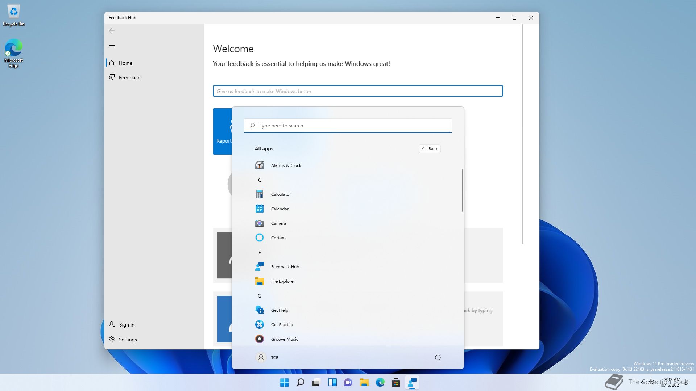
Task: Open Task View on the taskbar
Action: pos(316,382)
